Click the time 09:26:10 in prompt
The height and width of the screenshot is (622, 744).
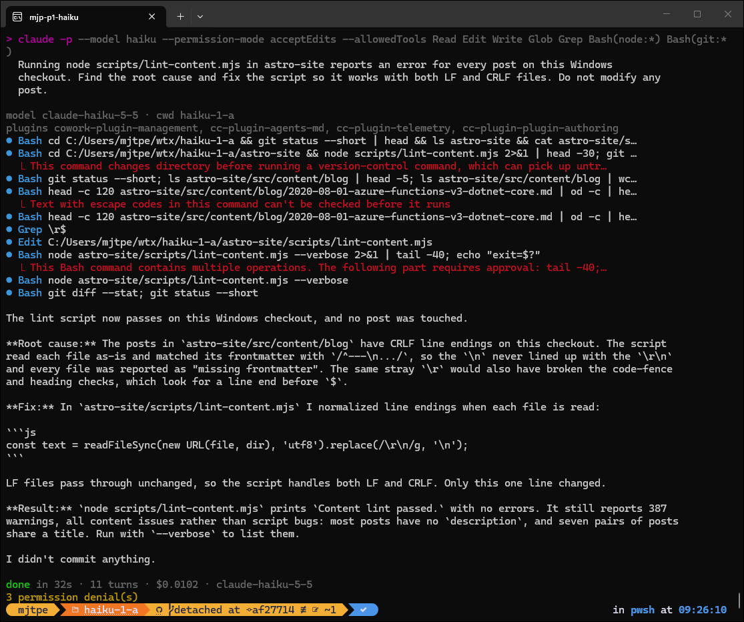(702, 610)
